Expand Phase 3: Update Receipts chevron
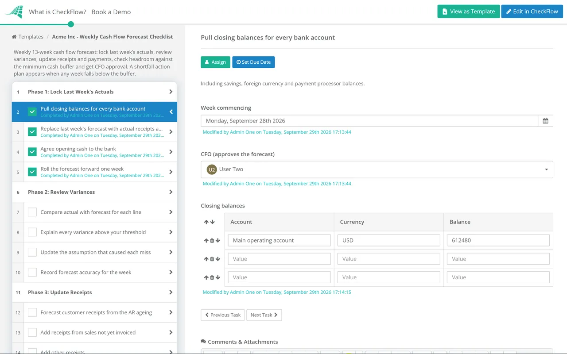This screenshot has height=354, width=567. click(171, 292)
